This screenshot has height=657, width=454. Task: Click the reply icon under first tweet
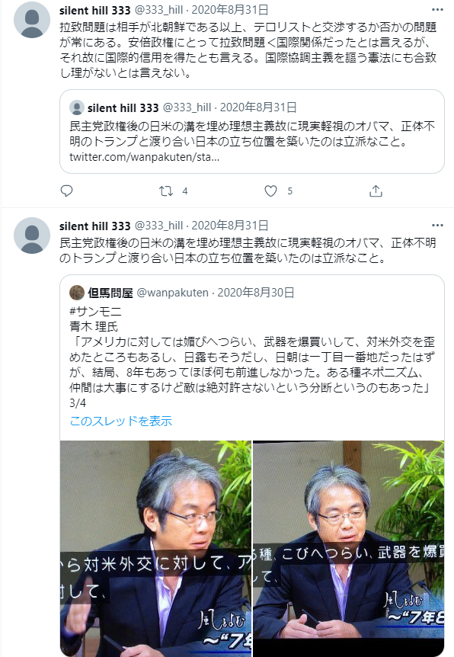point(66,191)
